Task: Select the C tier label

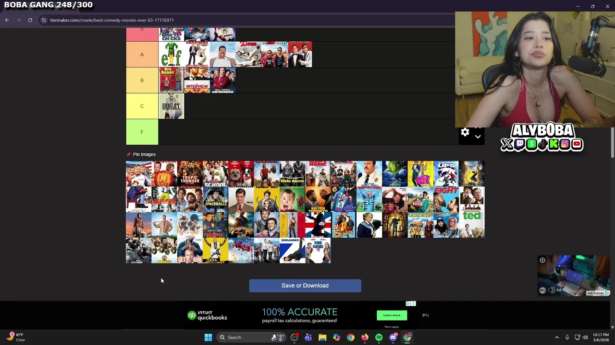Action: [x=142, y=106]
